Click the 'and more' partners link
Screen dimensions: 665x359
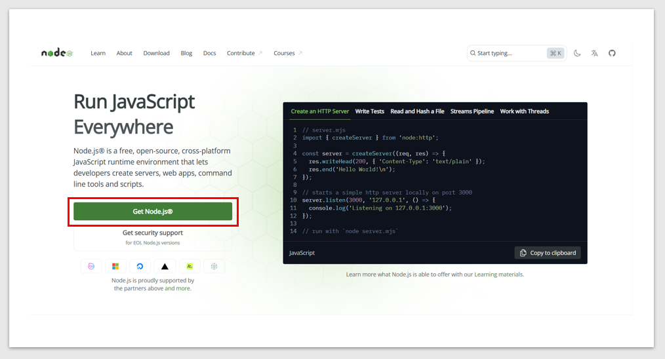[x=178, y=288]
